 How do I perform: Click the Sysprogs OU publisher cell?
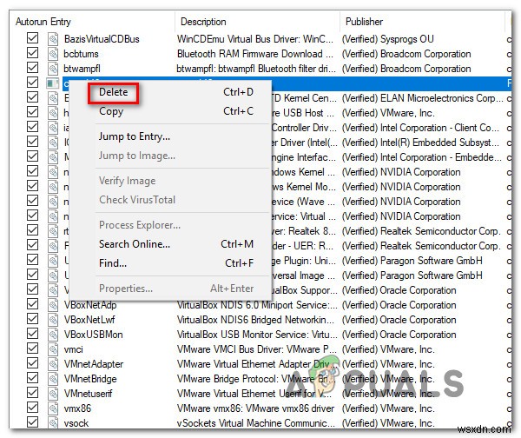tap(388, 39)
